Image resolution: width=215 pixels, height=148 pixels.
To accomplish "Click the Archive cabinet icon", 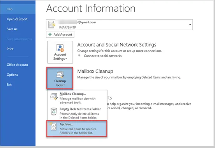I will [53, 126].
